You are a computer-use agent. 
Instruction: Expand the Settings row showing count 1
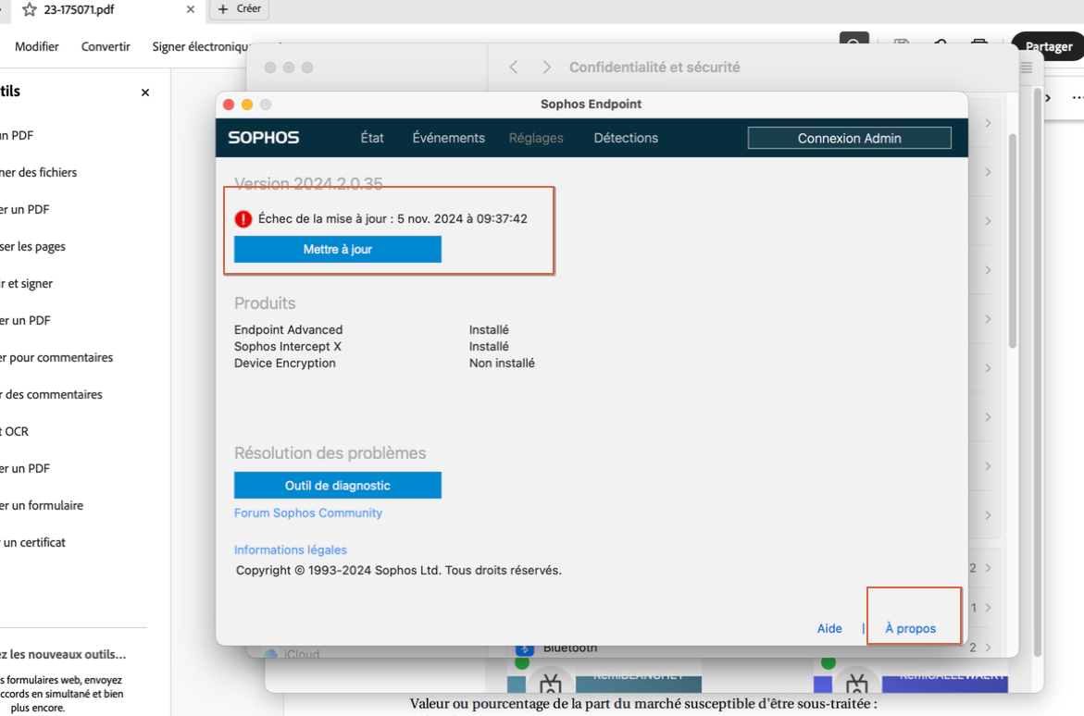click(981, 608)
